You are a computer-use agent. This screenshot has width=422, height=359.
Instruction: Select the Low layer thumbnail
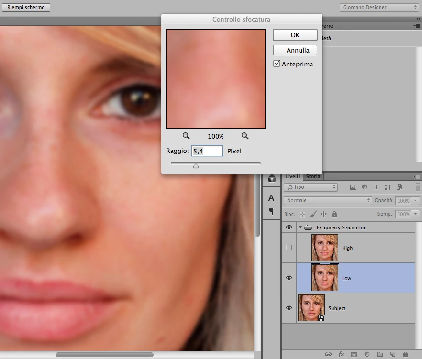tap(325, 278)
